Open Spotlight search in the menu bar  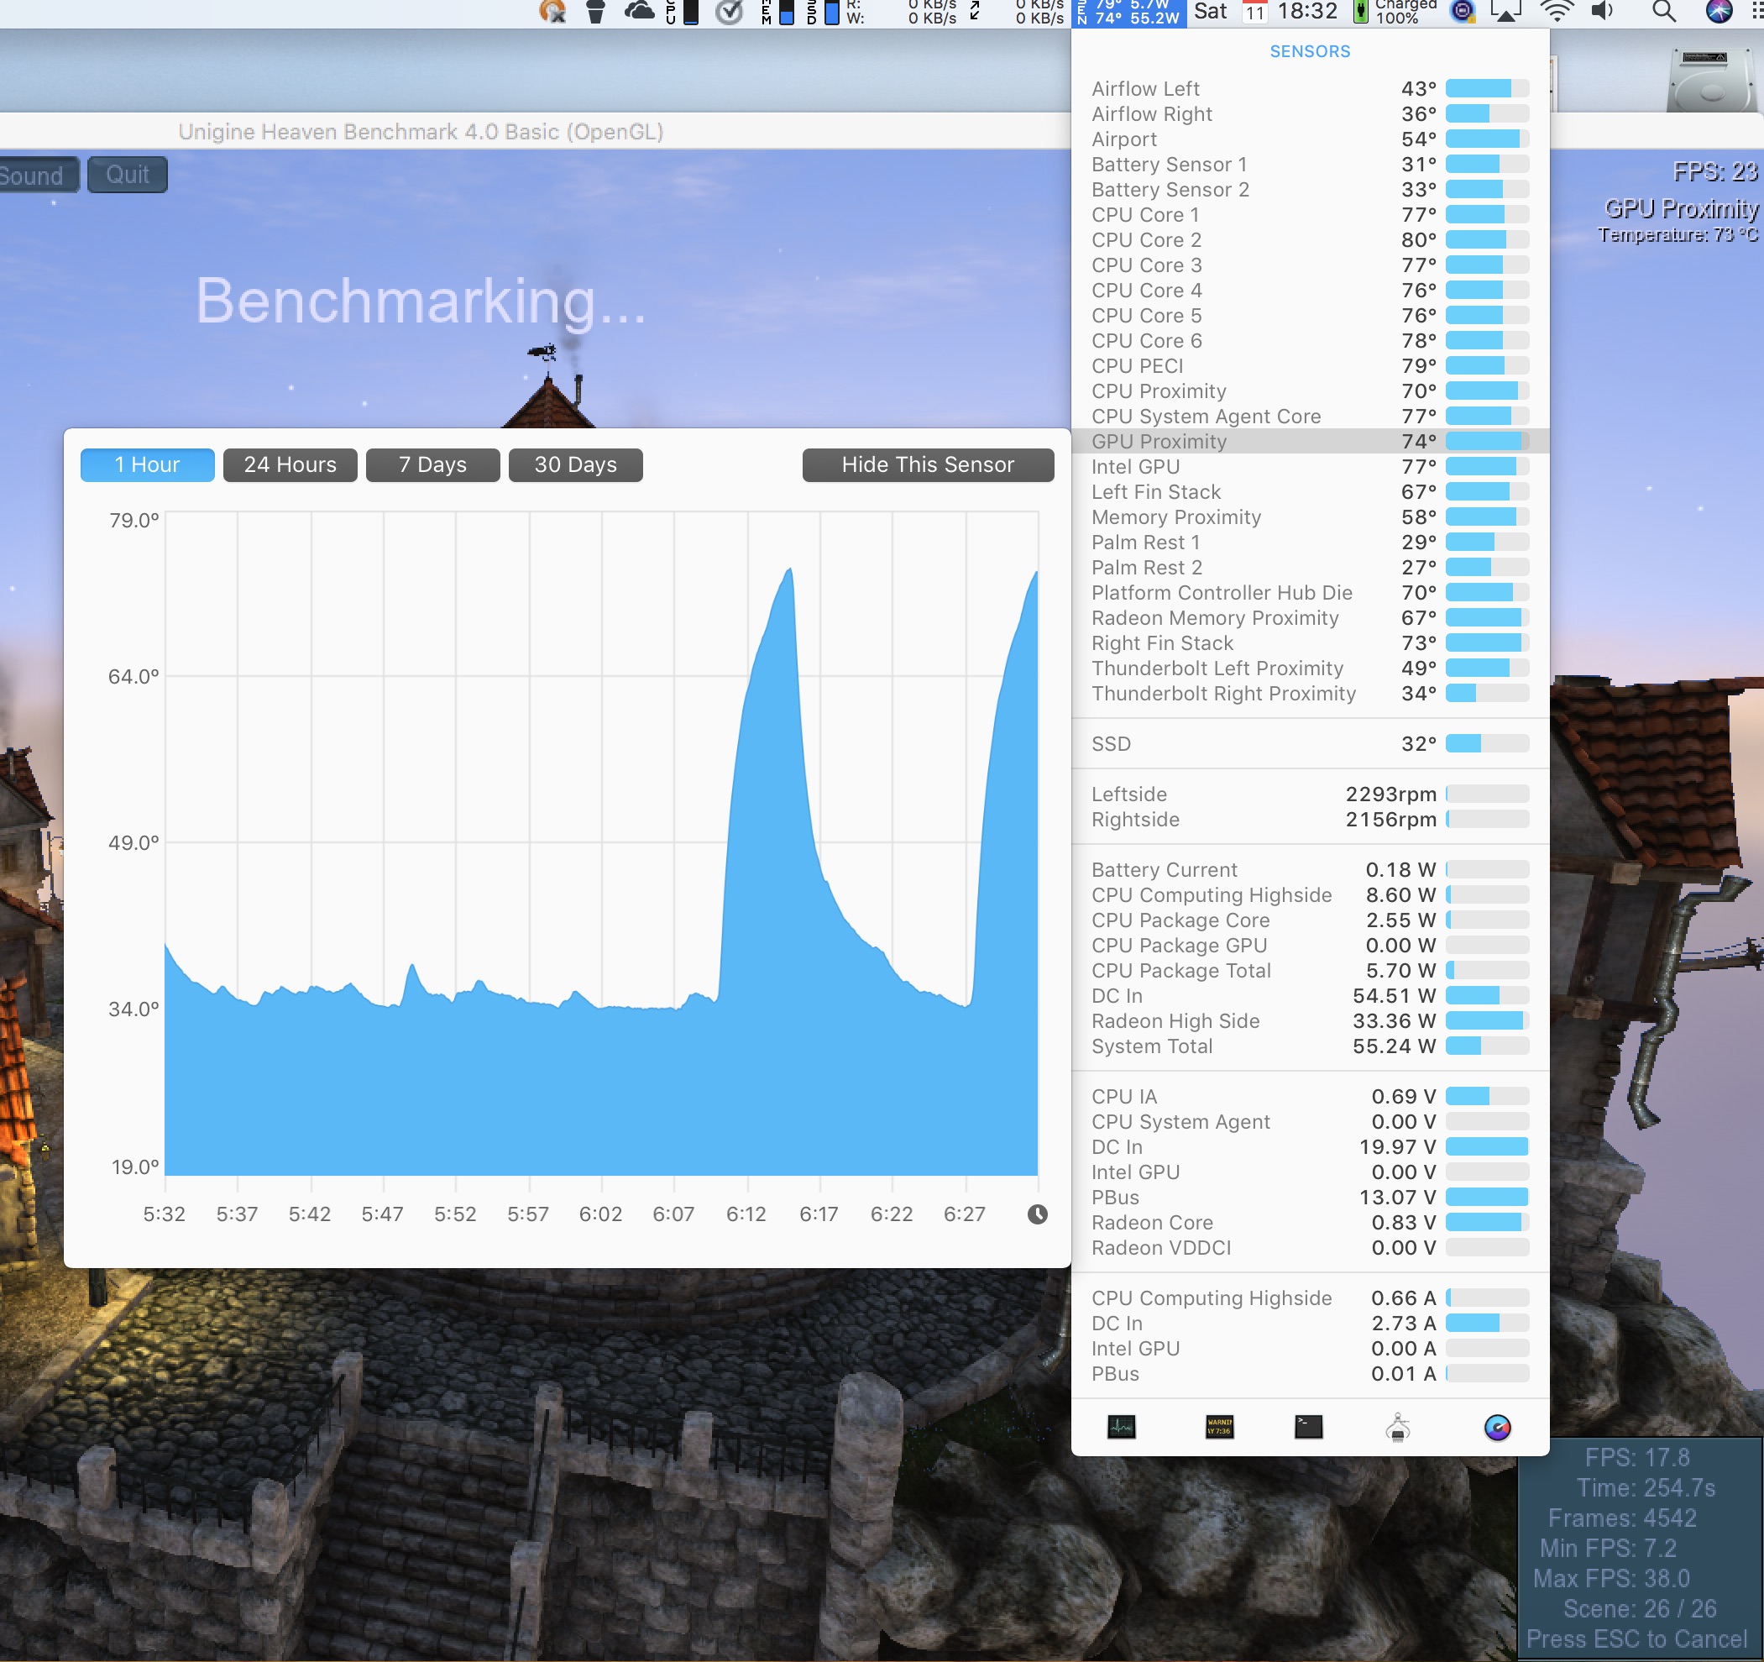click(x=1664, y=12)
